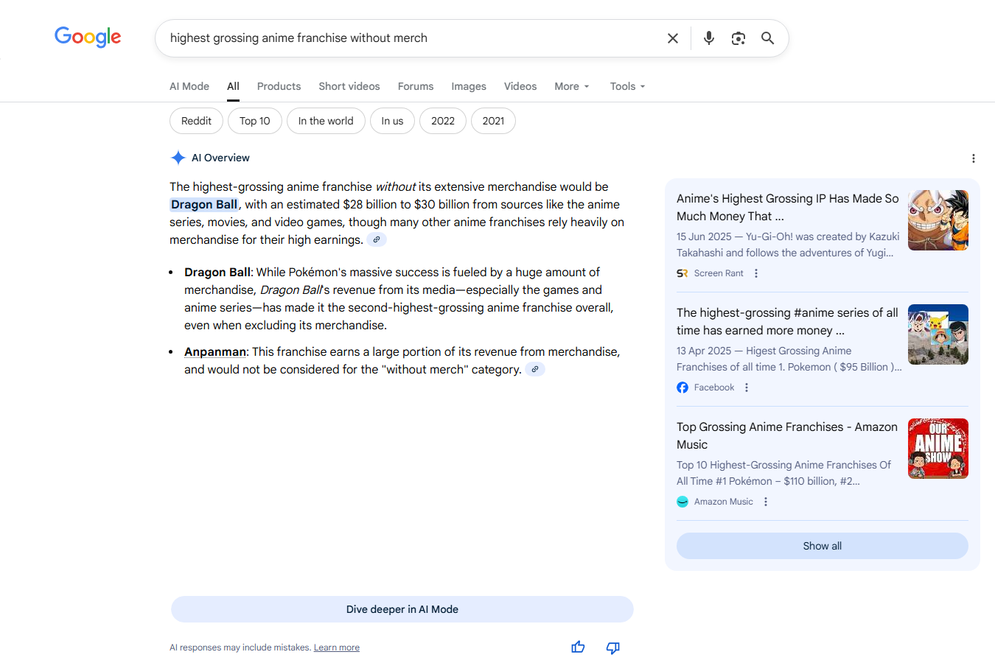Apply the 2022 filter chip
The width and height of the screenshot is (995, 663).
click(x=443, y=121)
